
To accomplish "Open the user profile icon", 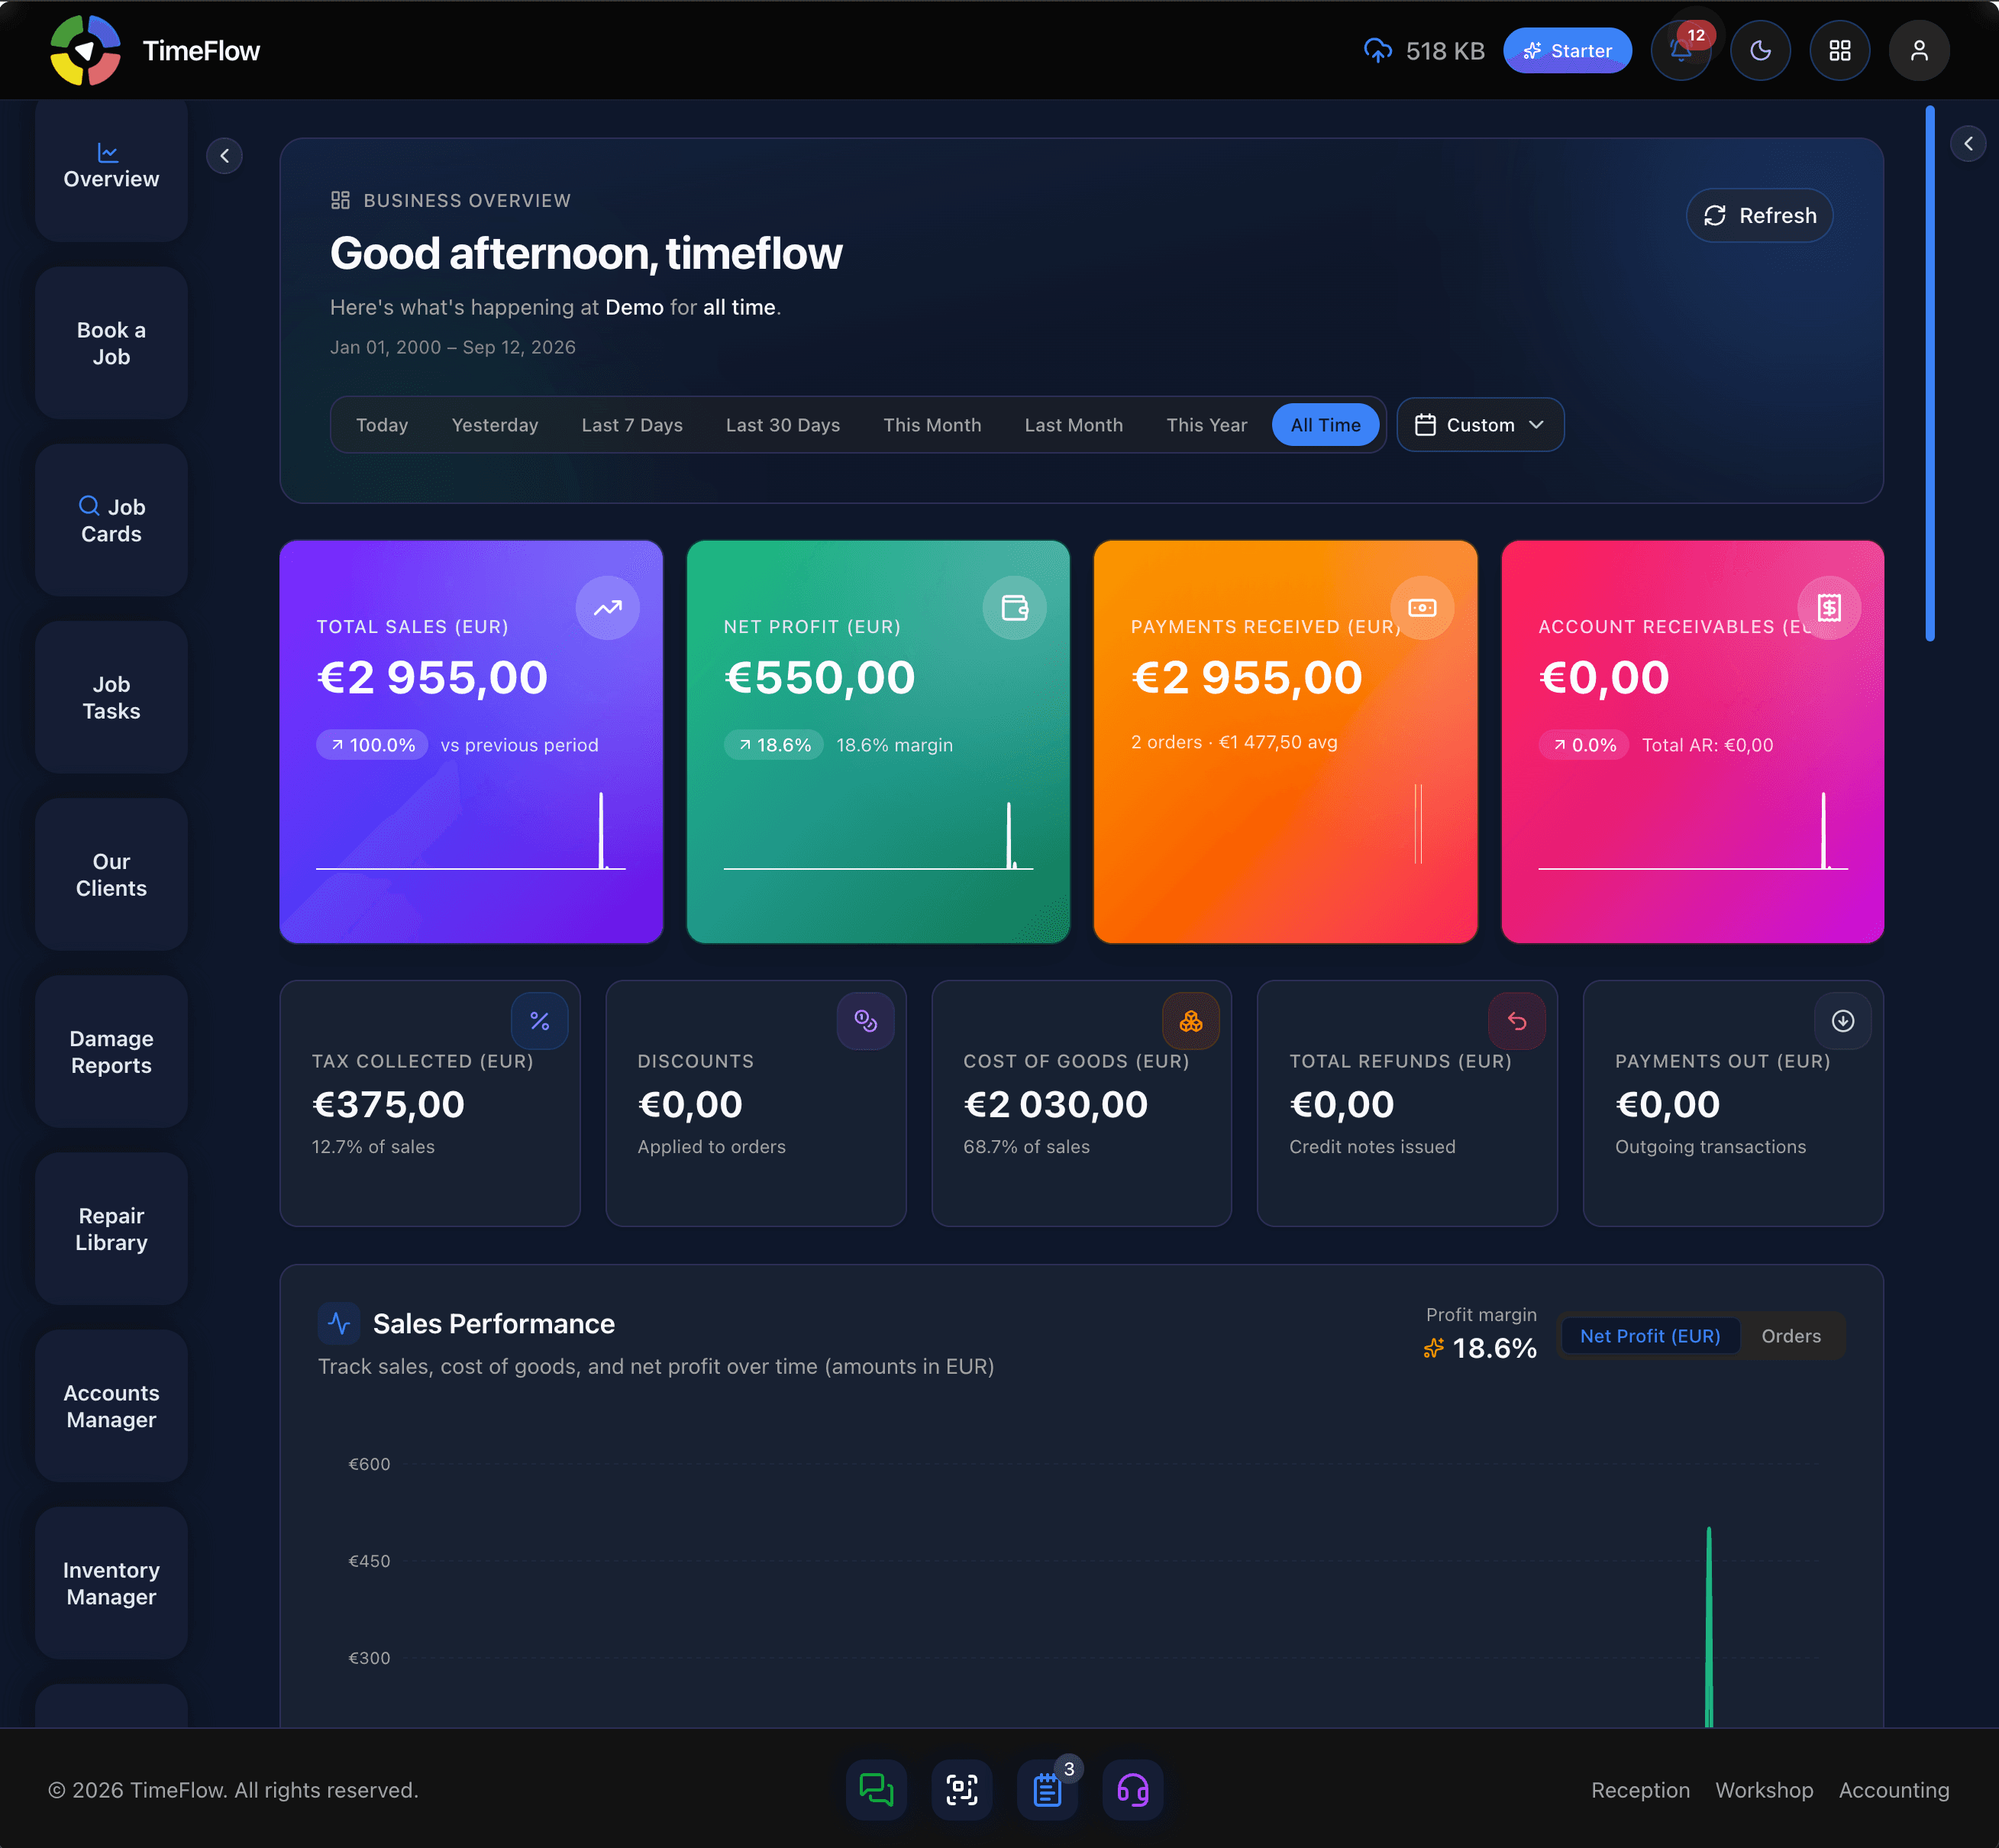I will (1919, 50).
